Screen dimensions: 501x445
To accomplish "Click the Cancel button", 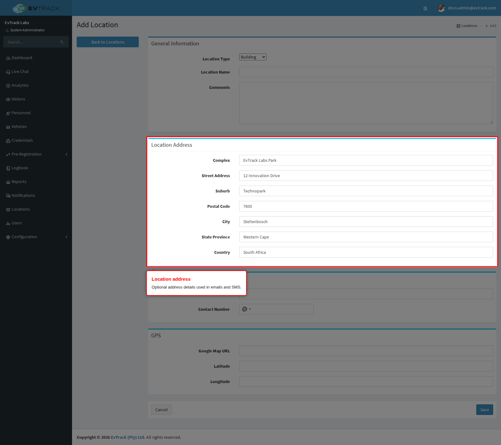I will [x=162, y=410].
